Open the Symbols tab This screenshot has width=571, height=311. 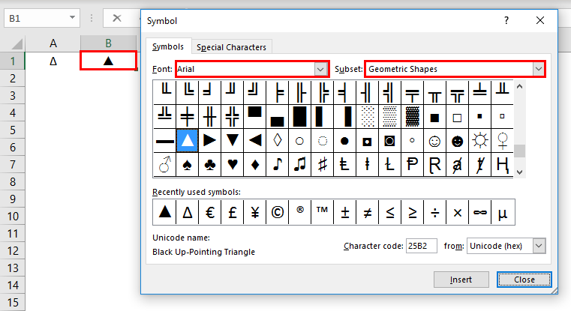pyautogui.click(x=167, y=46)
